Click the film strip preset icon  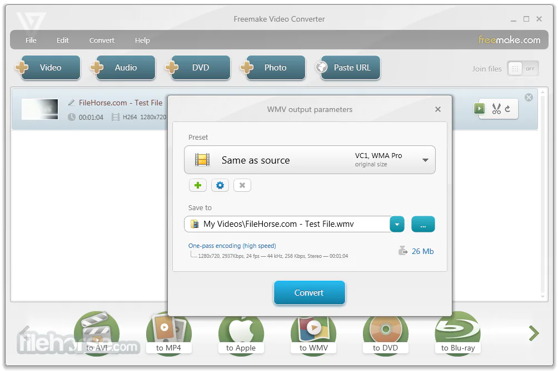click(202, 160)
